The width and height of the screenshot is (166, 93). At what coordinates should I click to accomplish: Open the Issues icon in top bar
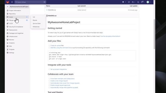tap(129, 2)
